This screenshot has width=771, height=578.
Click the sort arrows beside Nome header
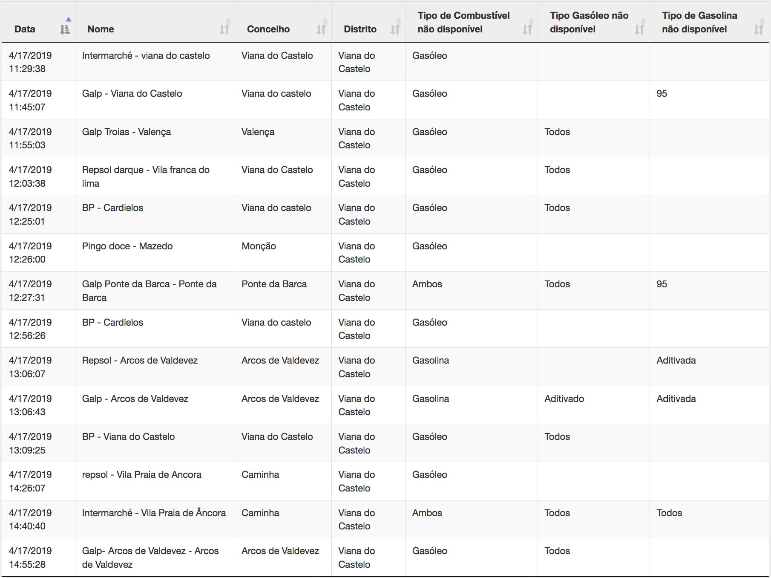[224, 29]
